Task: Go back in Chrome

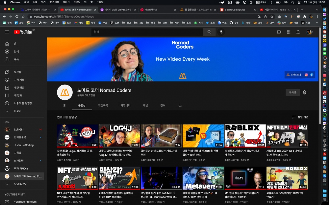Action: (4, 16)
